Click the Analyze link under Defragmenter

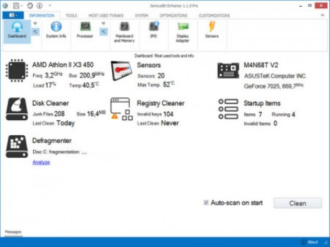click(x=41, y=162)
